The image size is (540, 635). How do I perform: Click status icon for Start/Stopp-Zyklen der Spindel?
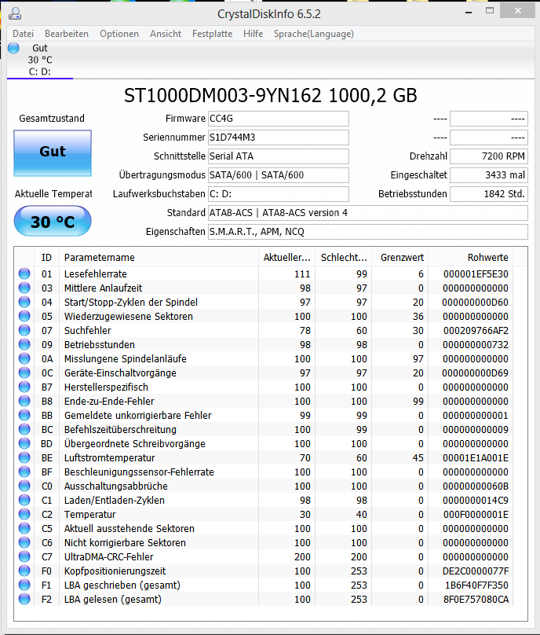click(24, 302)
